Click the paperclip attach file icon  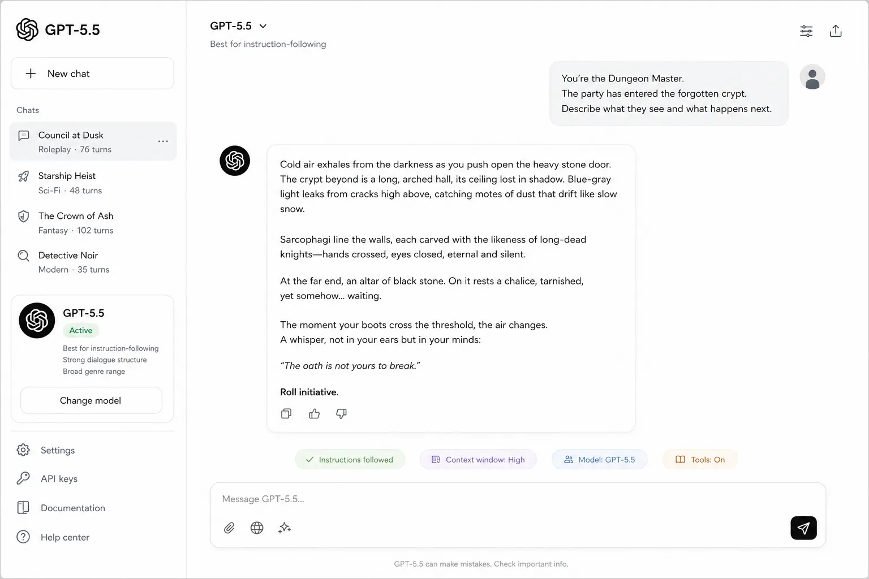tap(229, 528)
